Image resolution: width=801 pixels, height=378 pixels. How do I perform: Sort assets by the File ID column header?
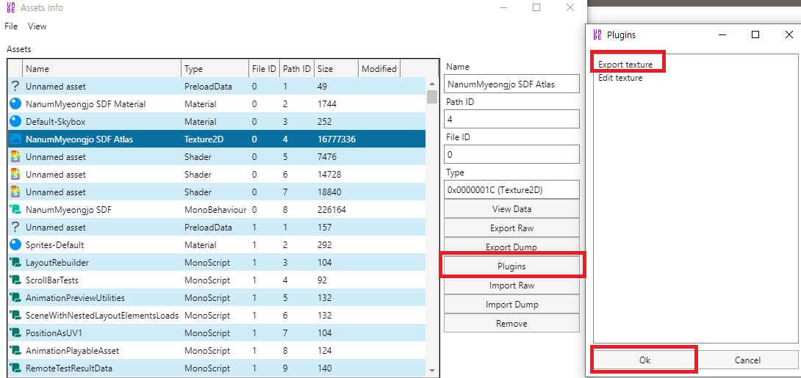[x=264, y=69]
